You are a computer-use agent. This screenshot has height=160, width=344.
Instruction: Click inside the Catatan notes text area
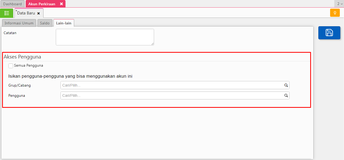(x=105, y=37)
